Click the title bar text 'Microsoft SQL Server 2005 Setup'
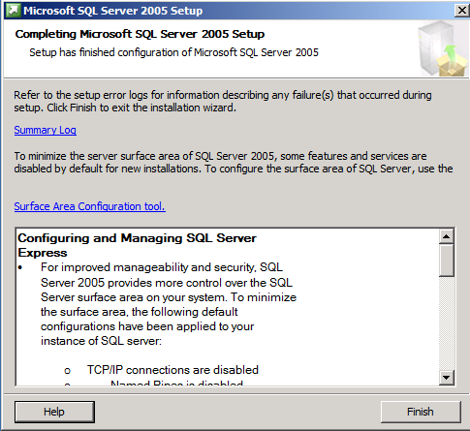Image resolution: width=470 pixels, height=431 pixels. coord(113,11)
